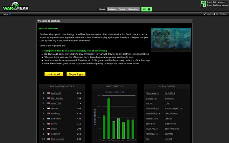The width and height of the screenshot is (229, 143).
Task: Open new member MasonCinco
Action: (152, 119)
